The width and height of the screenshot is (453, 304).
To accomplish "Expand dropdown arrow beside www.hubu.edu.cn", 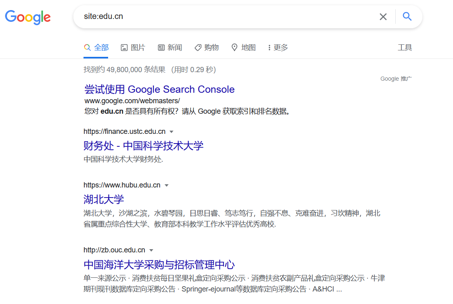I will [167, 185].
